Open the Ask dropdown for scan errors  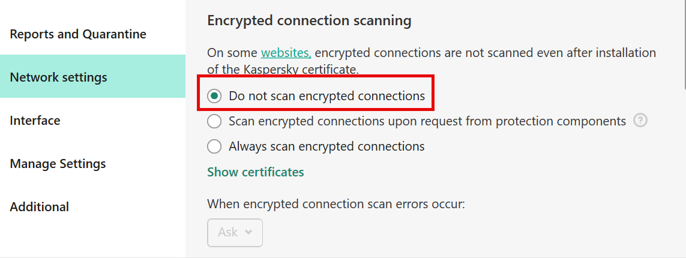click(235, 232)
